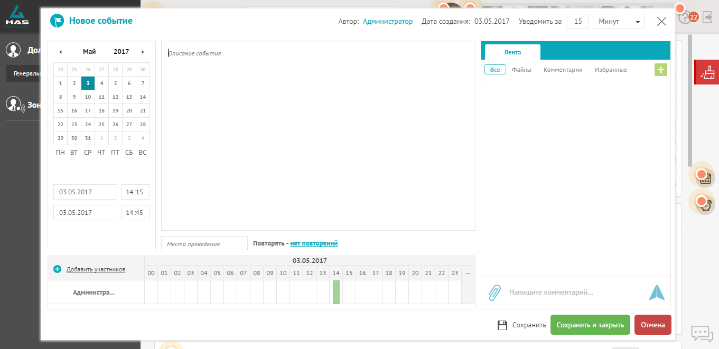Screen dimensions: 719x349
Task: Click the end date field beside 14:45
Action: point(85,213)
